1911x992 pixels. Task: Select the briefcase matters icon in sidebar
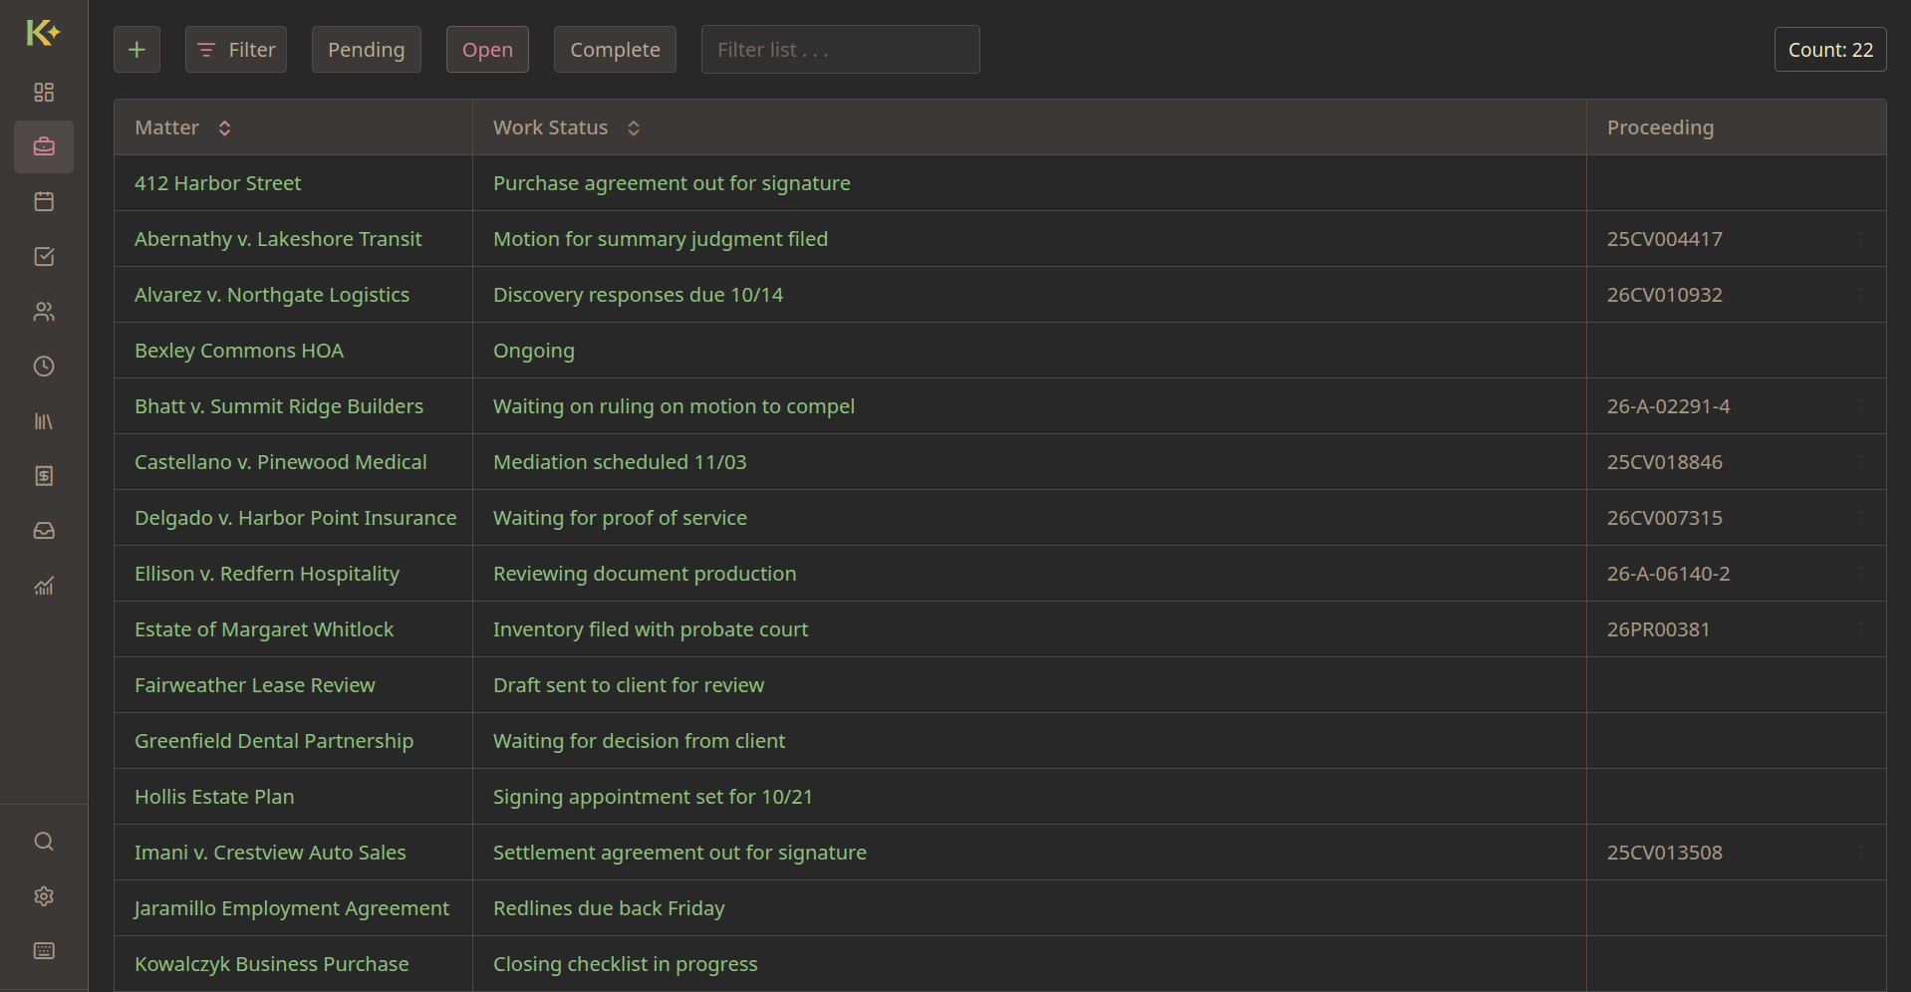44,147
